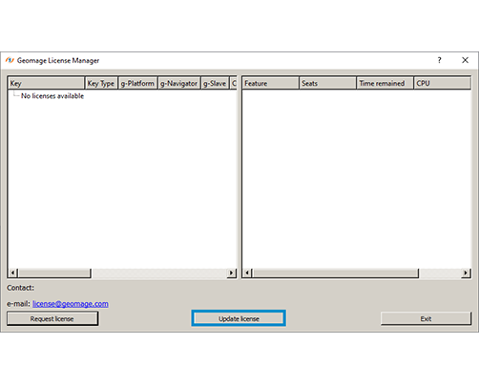Click the Time remained column header
Screen dimensions: 479x384
(x=385, y=83)
